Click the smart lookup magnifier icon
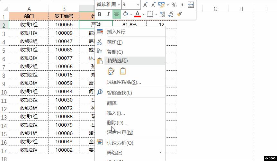Image resolution: width=277 pixels, height=161 pixels. tap(100, 92)
